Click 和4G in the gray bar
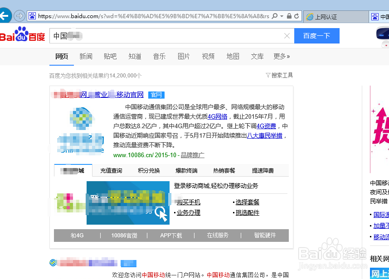The height and width of the screenshot is (279, 389). click(x=77, y=236)
